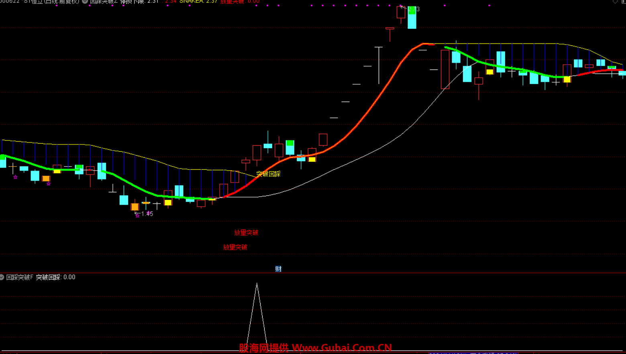626x354 pixels.
Task: Select the 回踩突破F sub-indicator name
Action: point(20,277)
